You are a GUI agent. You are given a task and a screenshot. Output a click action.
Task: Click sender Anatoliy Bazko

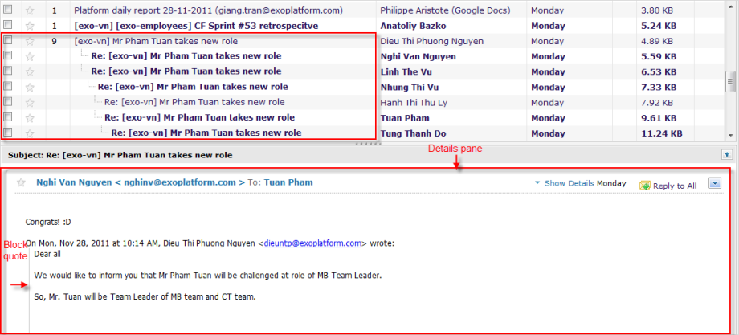click(413, 26)
